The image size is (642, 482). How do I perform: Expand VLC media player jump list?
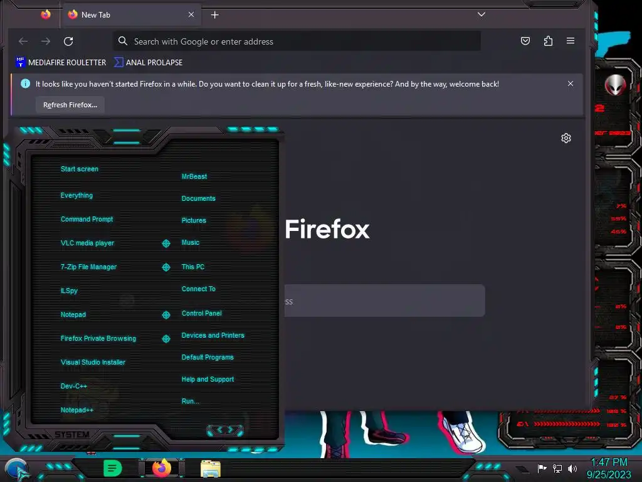click(166, 244)
